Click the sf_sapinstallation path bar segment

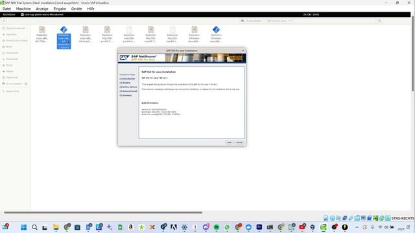[x=252, y=21]
